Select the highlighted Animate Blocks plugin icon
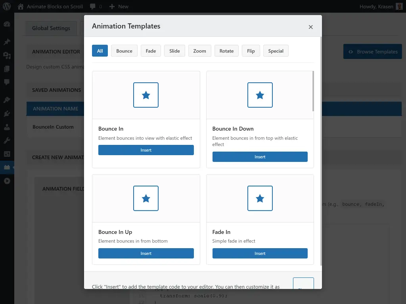 7,167
